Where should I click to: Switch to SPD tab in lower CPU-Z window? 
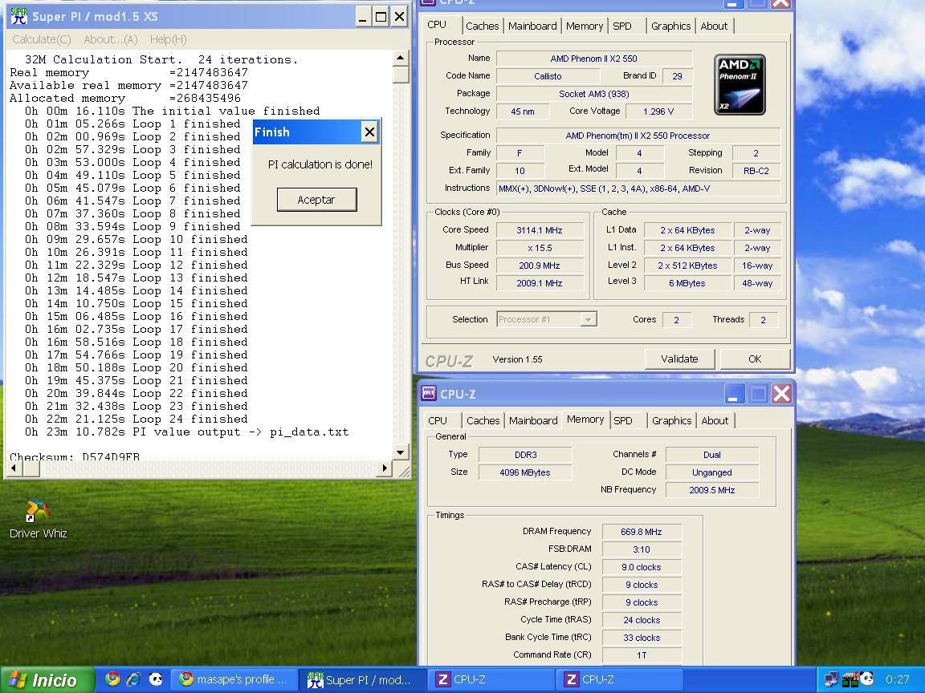(x=623, y=421)
